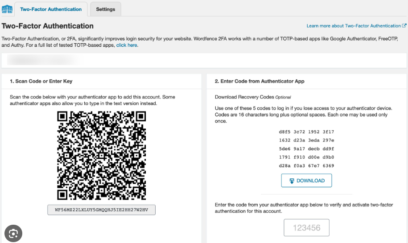Open the Two-Factor Authentication tab
The width and height of the screenshot is (408, 243).
coord(51,9)
